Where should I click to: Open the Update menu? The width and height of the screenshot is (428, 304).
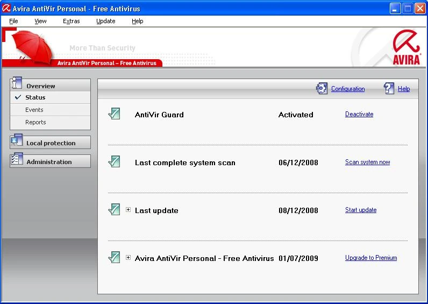pos(105,21)
